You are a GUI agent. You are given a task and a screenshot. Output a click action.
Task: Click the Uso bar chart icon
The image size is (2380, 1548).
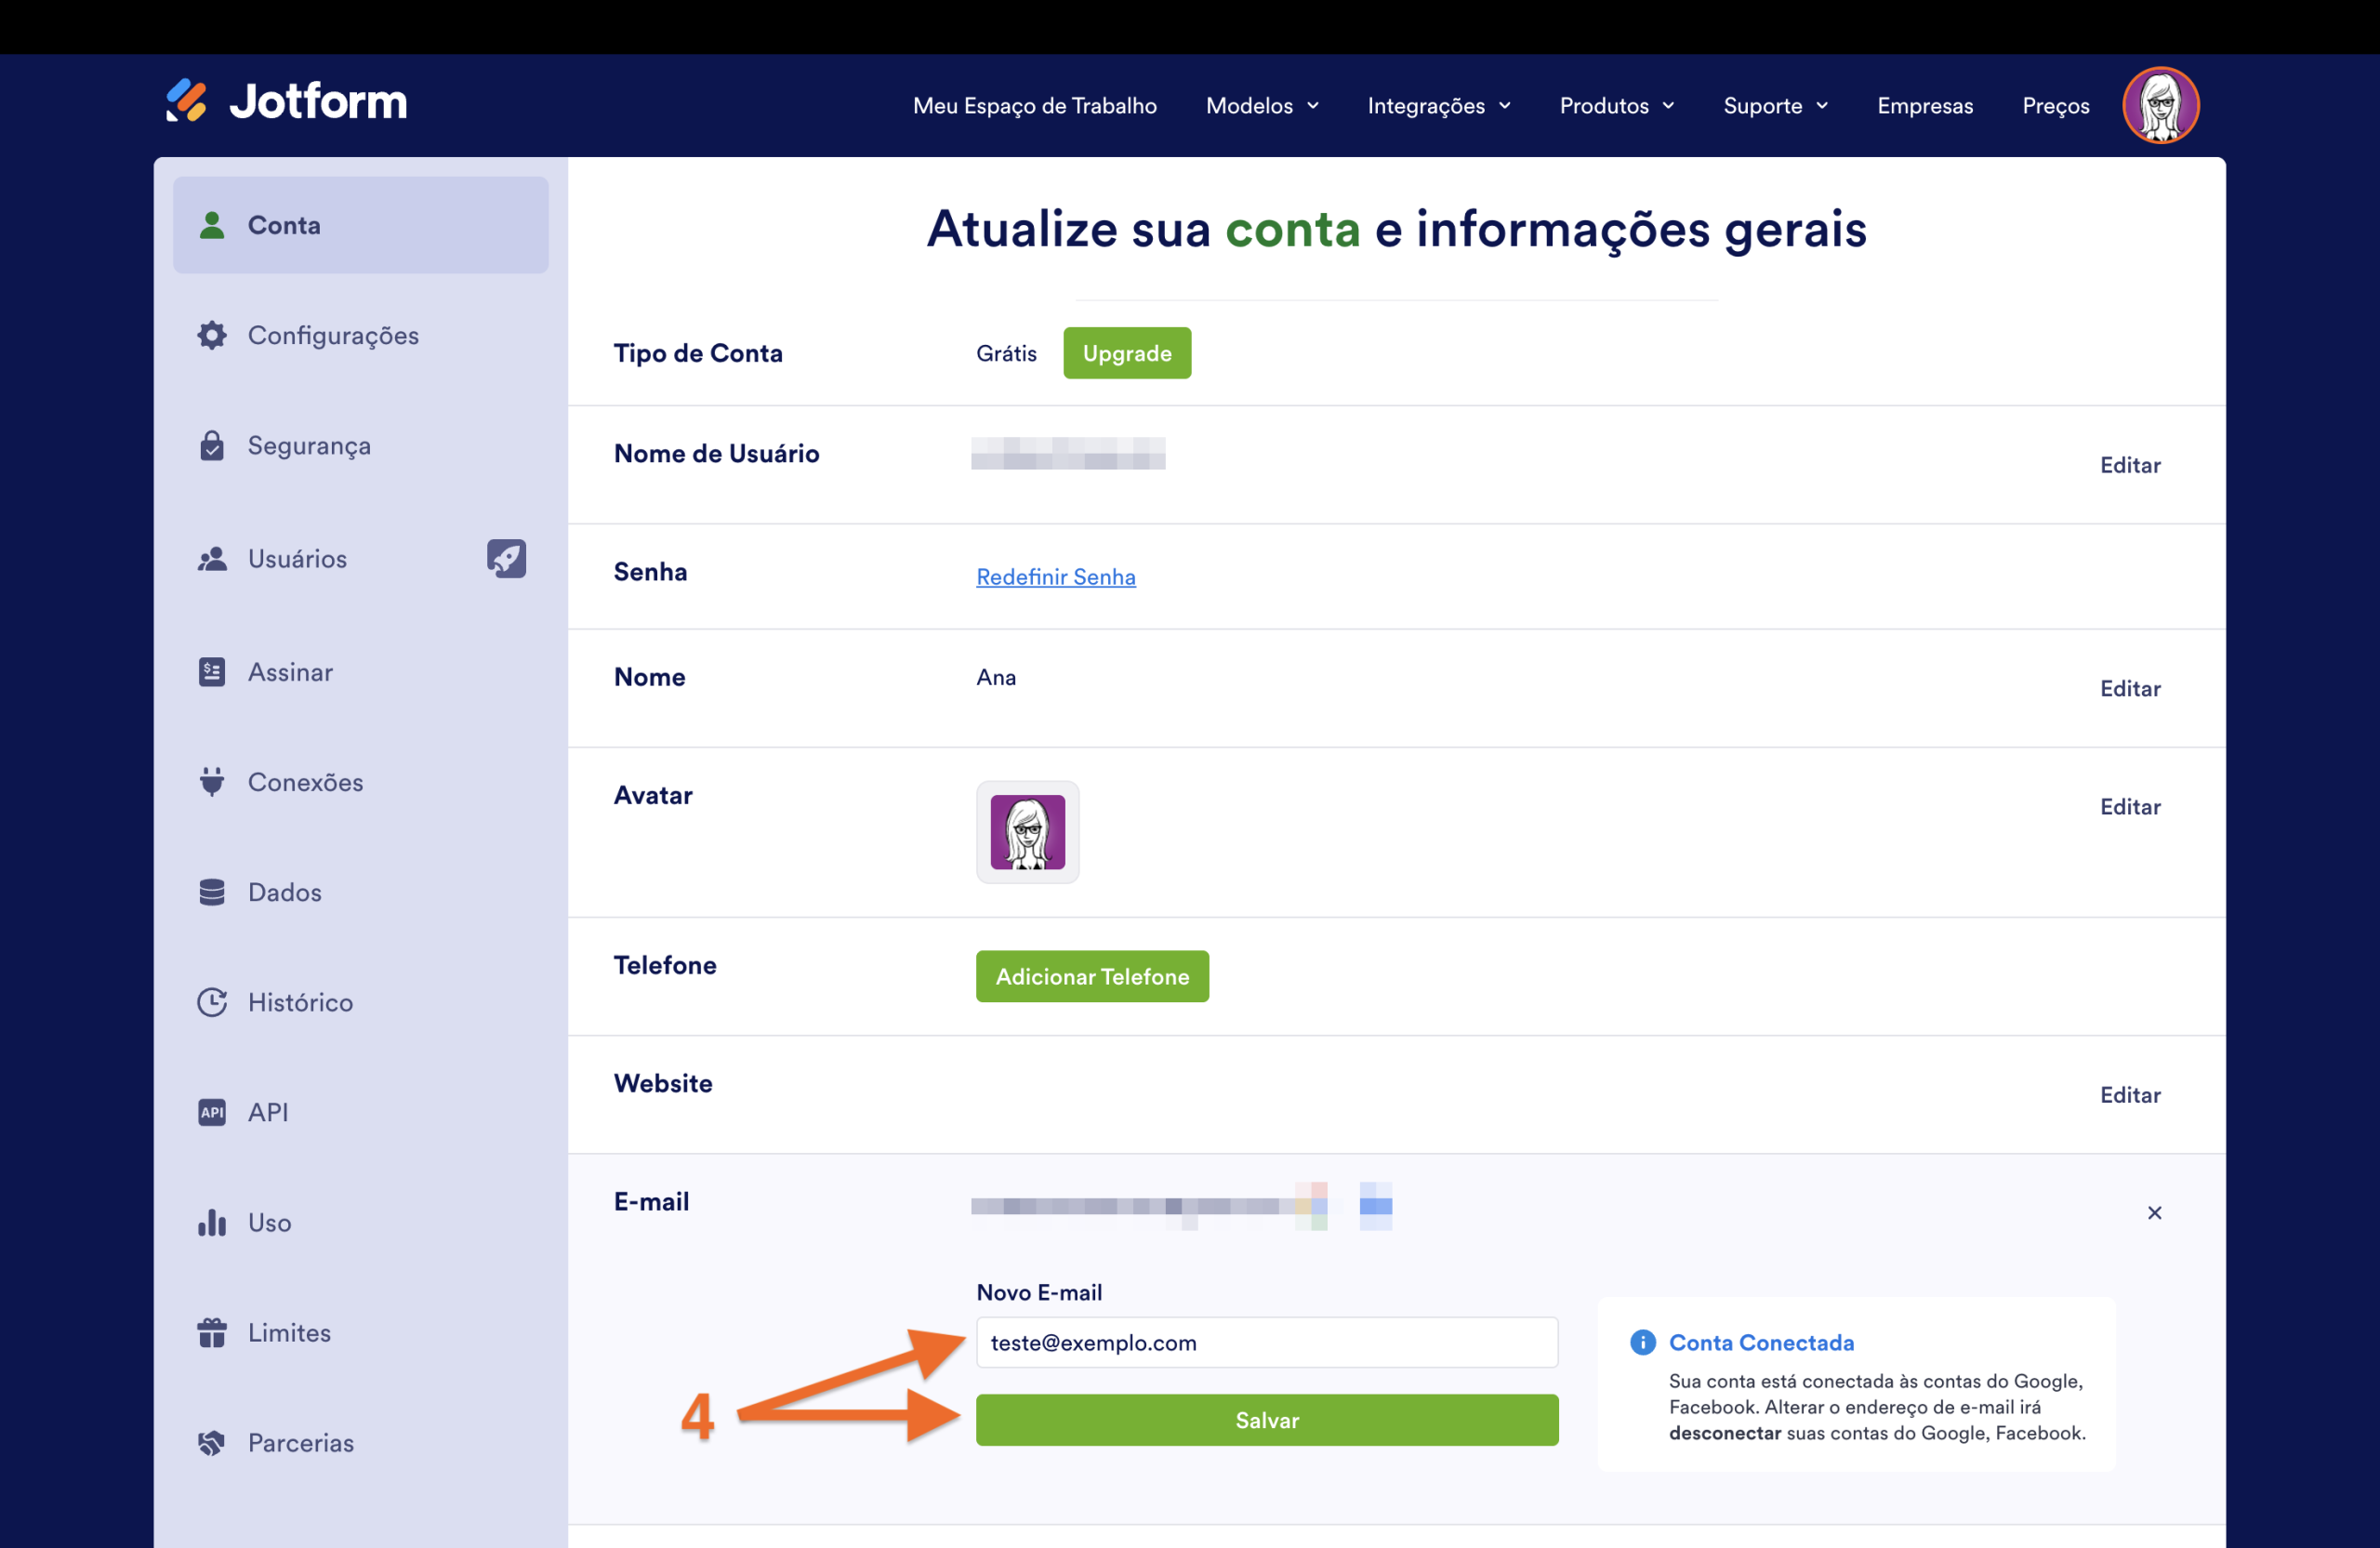pos(212,1222)
